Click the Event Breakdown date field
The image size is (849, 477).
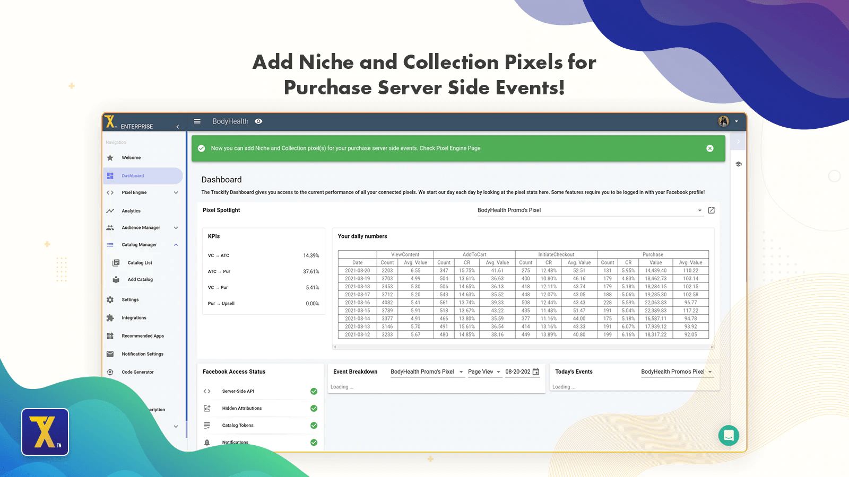pos(518,372)
